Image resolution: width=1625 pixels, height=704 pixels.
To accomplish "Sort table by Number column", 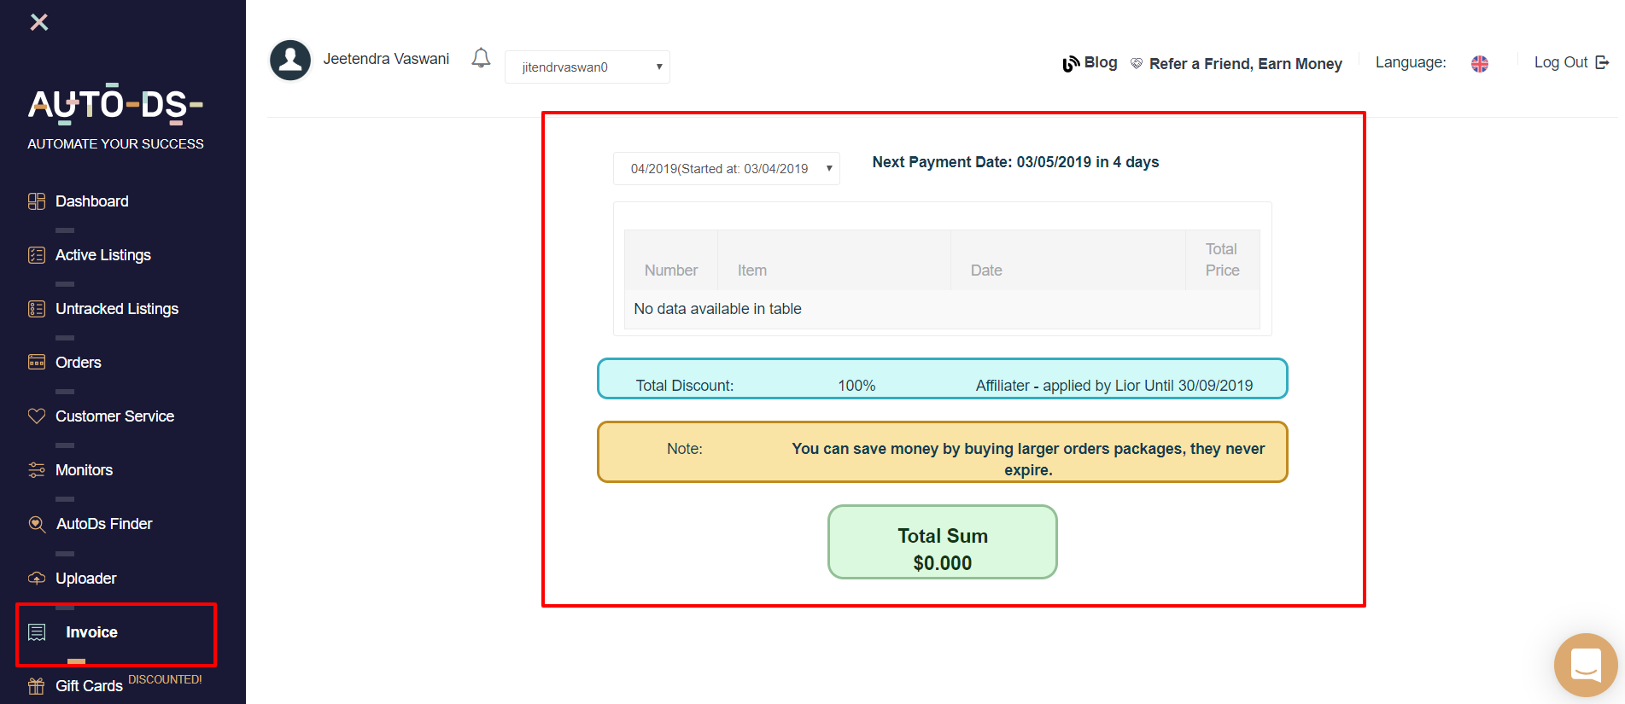I will coord(671,260).
